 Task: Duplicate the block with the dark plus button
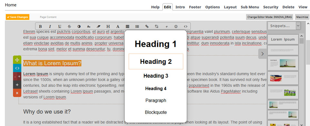[17, 85]
